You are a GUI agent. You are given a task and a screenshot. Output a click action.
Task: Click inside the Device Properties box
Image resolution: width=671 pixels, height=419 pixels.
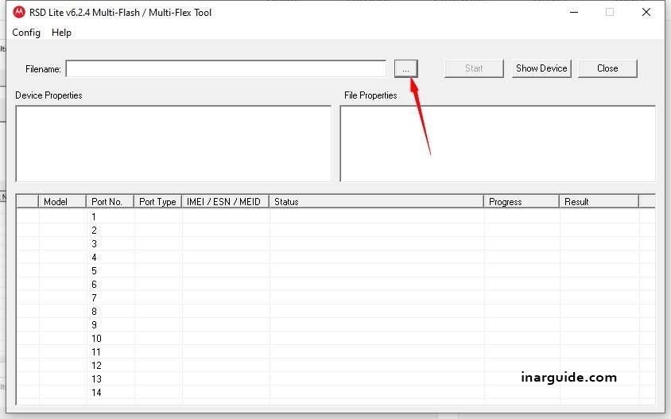tap(173, 143)
